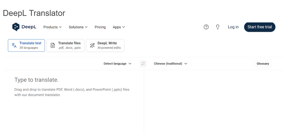
Task: Expand the Products menu
Action: (x=52, y=27)
